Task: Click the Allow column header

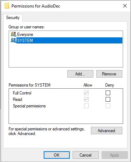Action: (88, 85)
